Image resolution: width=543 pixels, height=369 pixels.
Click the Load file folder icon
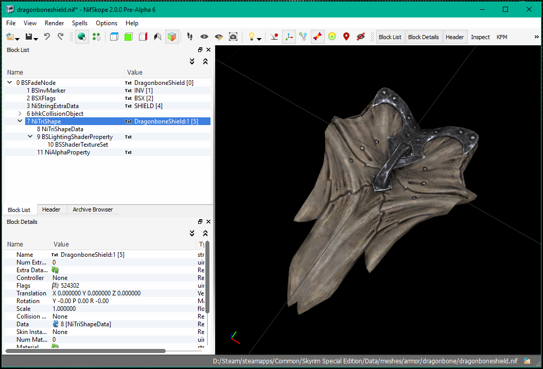(x=10, y=37)
